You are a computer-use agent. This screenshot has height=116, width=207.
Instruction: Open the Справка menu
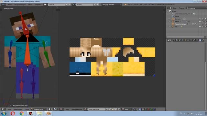coord(38,5)
